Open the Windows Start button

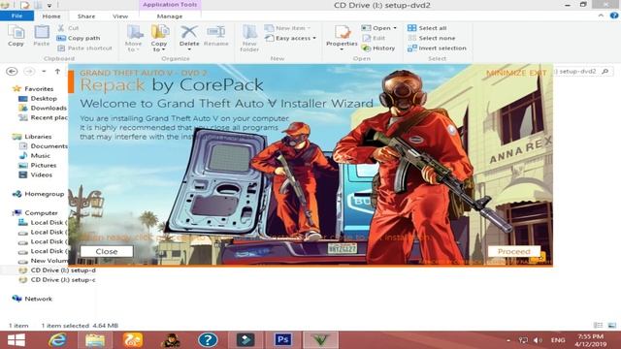[x=16, y=340]
